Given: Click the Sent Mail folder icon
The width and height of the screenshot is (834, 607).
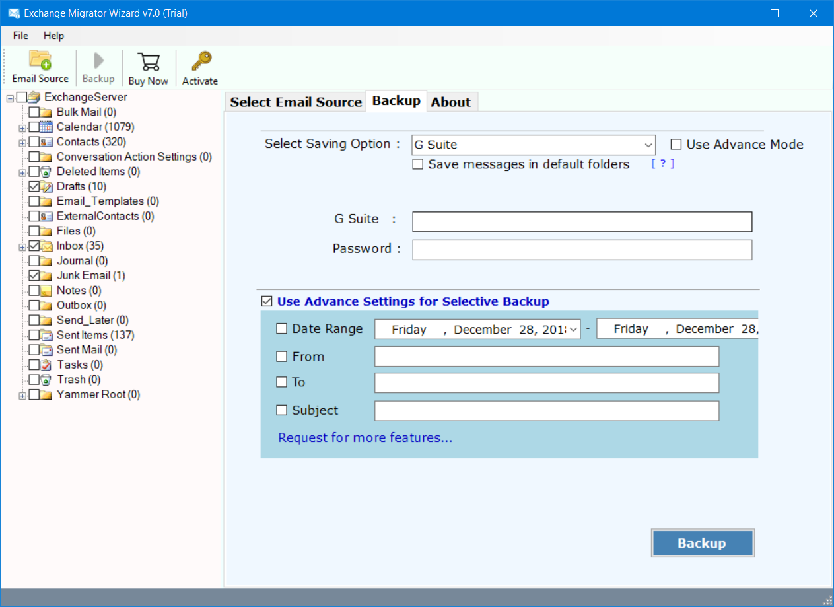Looking at the screenshot, I should click(x=46, y=350).
